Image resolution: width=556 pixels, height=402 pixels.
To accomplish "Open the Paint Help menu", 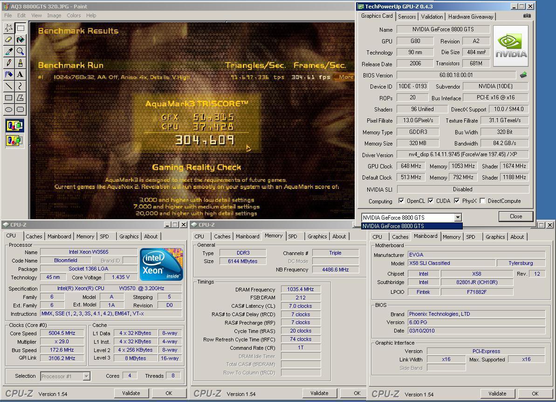I will click(x=91, y=15).
